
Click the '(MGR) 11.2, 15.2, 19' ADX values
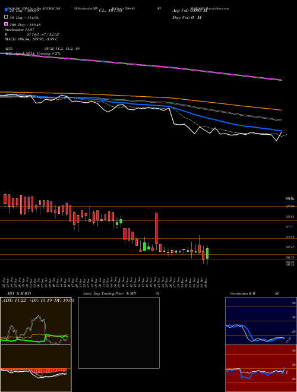(62, 49)
